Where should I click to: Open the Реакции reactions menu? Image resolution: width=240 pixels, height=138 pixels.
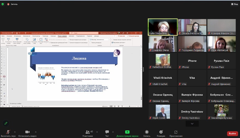pos(161,133)
